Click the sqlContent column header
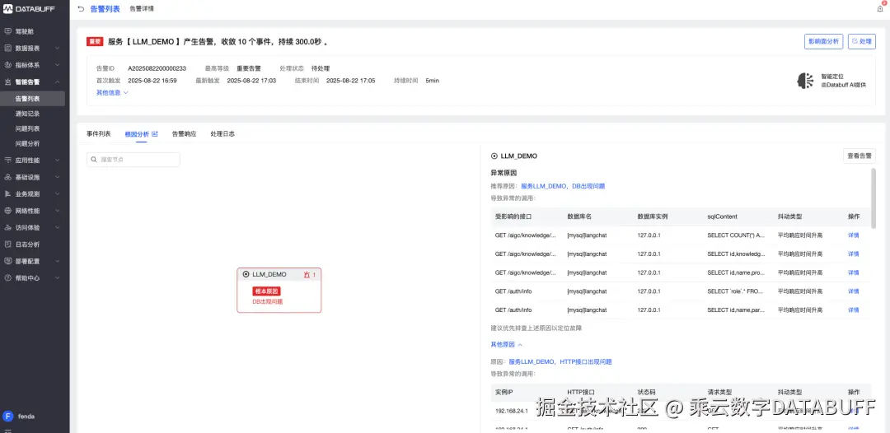 click(722, 217)
